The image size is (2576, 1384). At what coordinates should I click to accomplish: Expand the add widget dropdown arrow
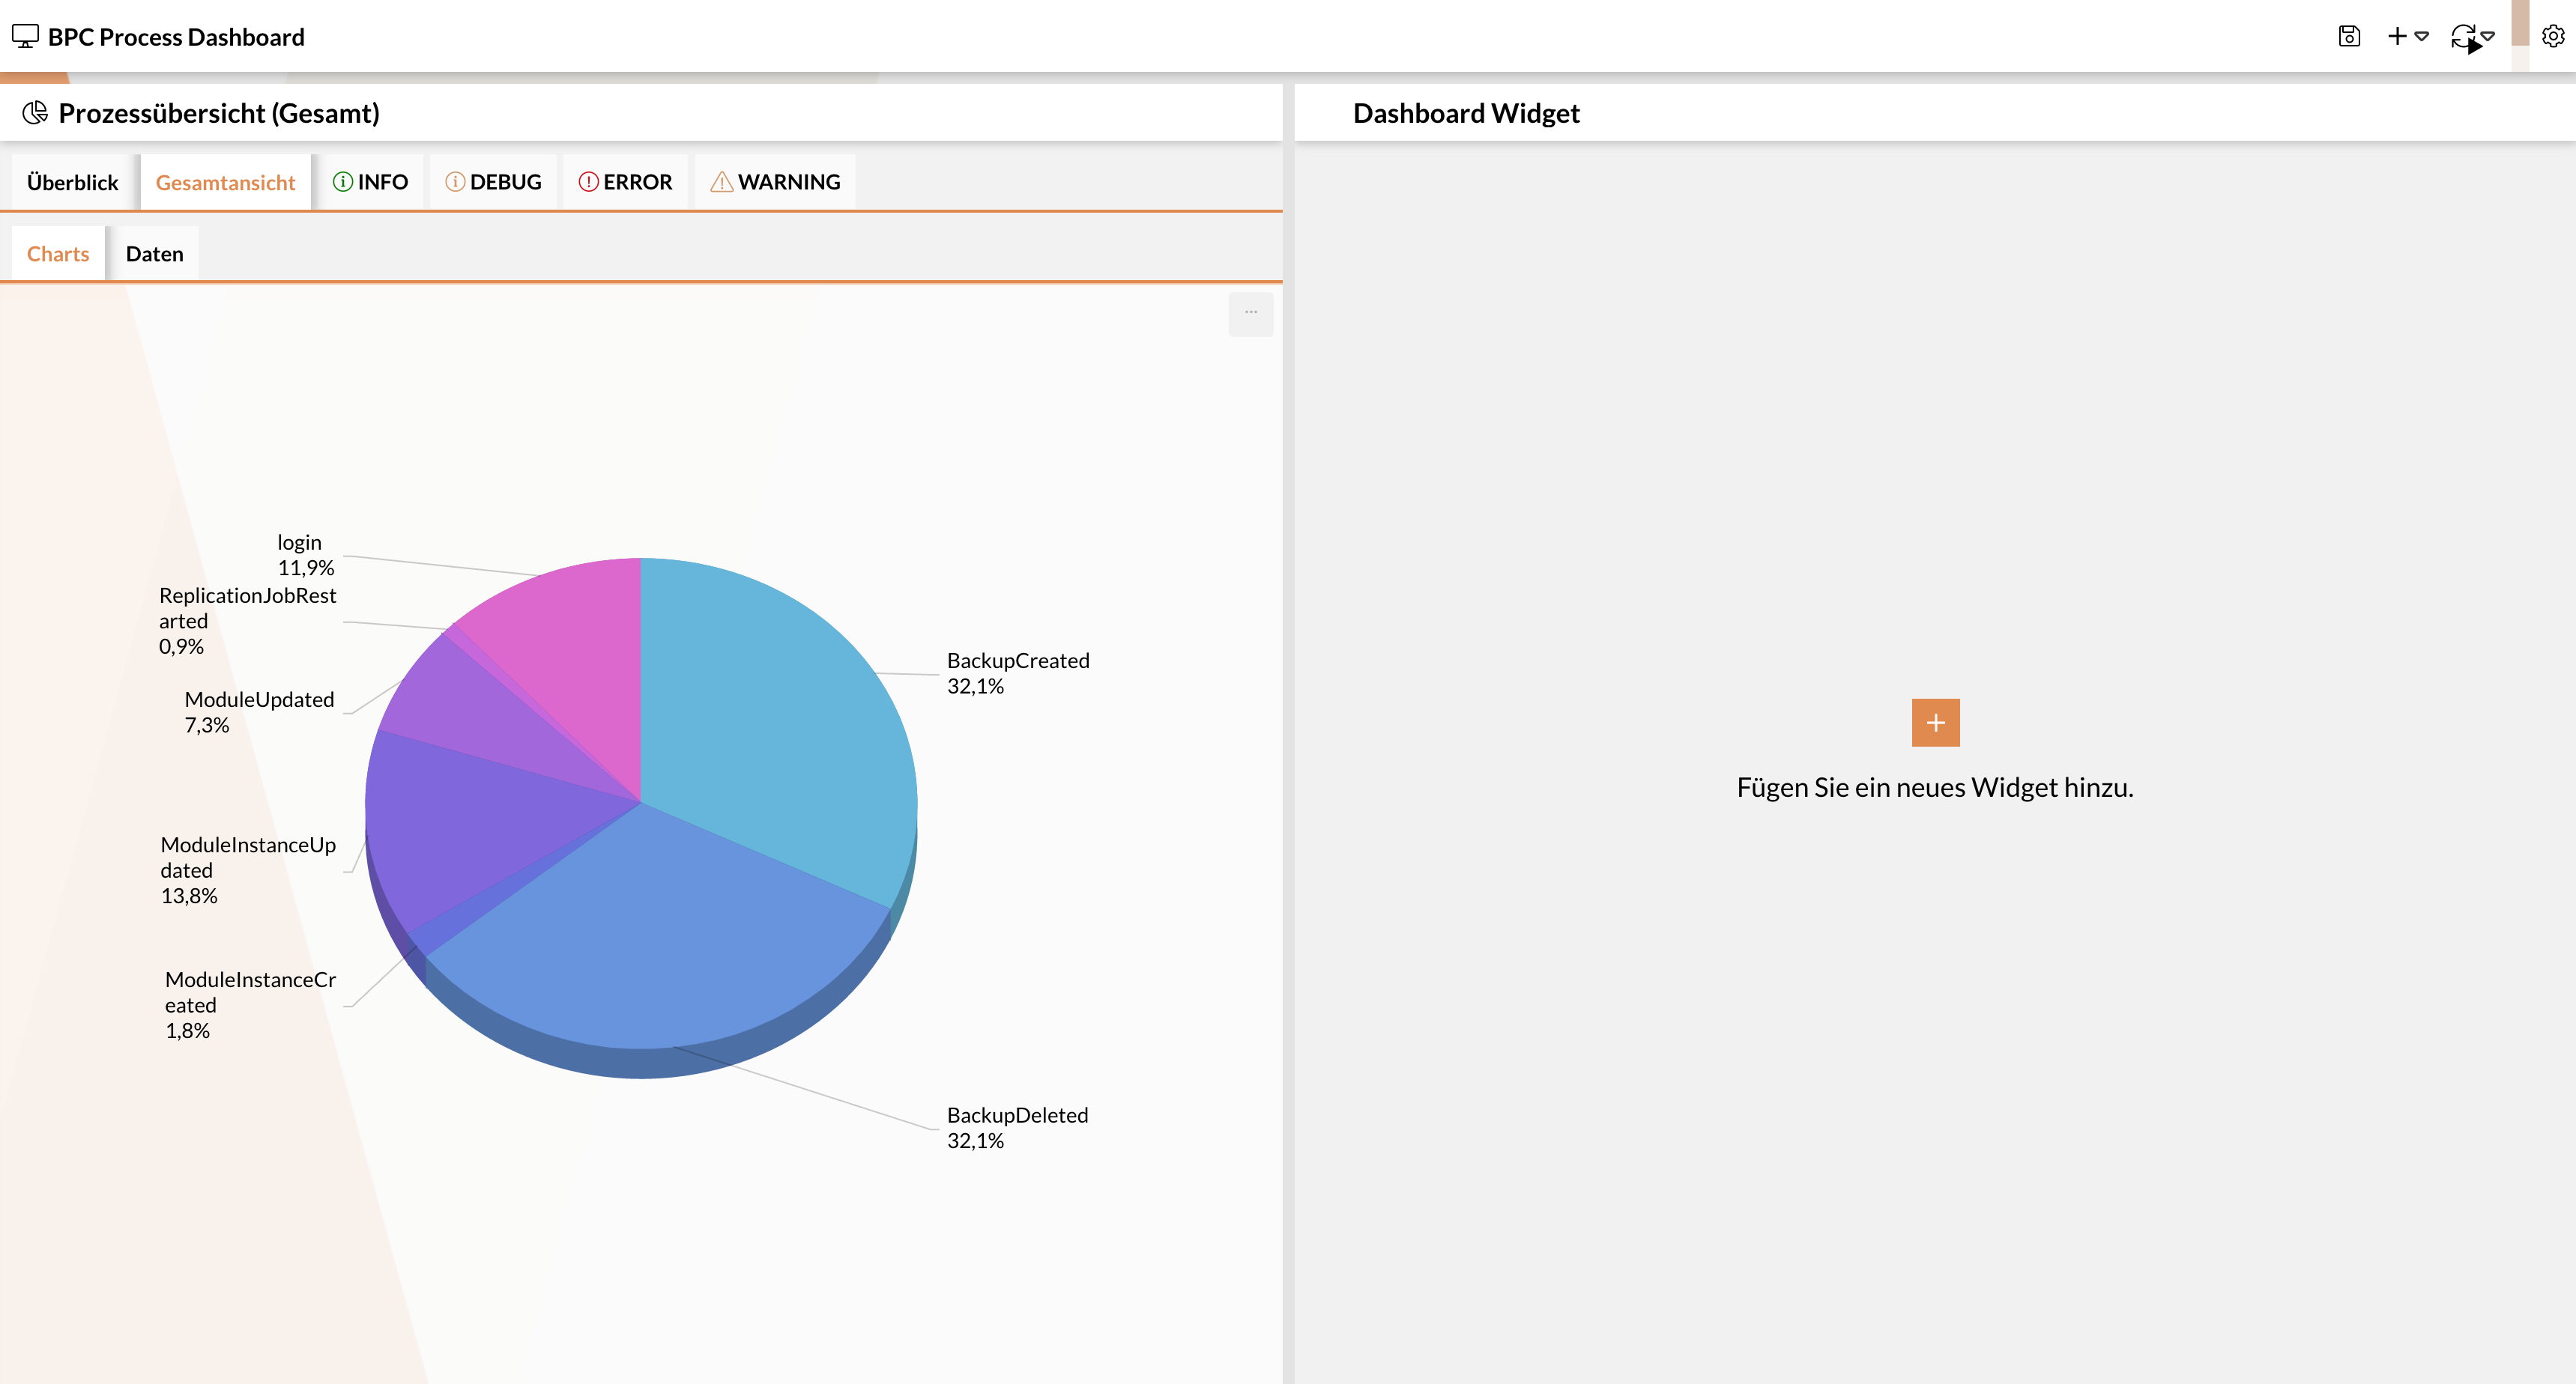tap(2422, 37)
